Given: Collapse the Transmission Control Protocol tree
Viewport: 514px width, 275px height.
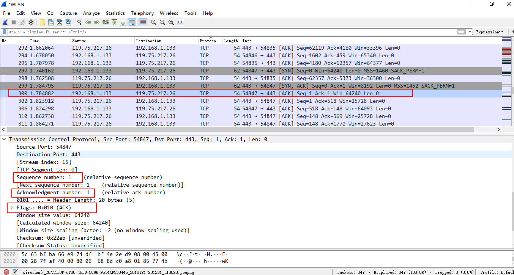Looking at the screenshot, I should [4, 139].
